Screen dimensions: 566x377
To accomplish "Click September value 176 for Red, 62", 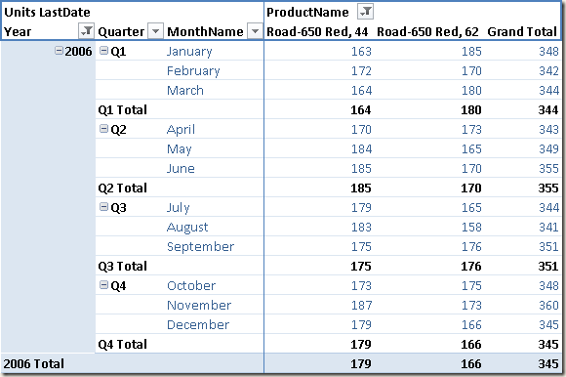I will (471, 246).
